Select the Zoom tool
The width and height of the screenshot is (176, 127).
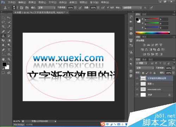point(9,59)
